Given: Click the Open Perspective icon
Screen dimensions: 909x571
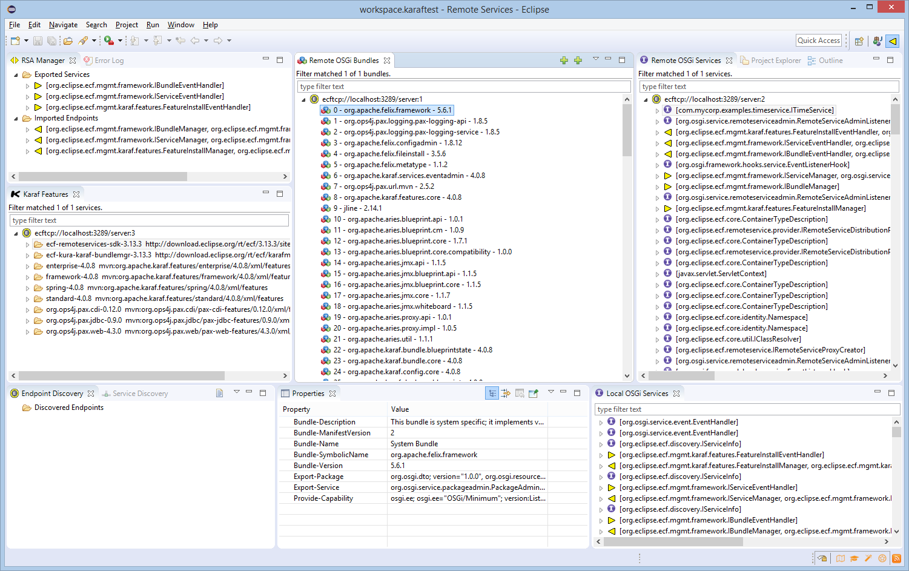Looking at the screenshot, I should coord(859,41).
